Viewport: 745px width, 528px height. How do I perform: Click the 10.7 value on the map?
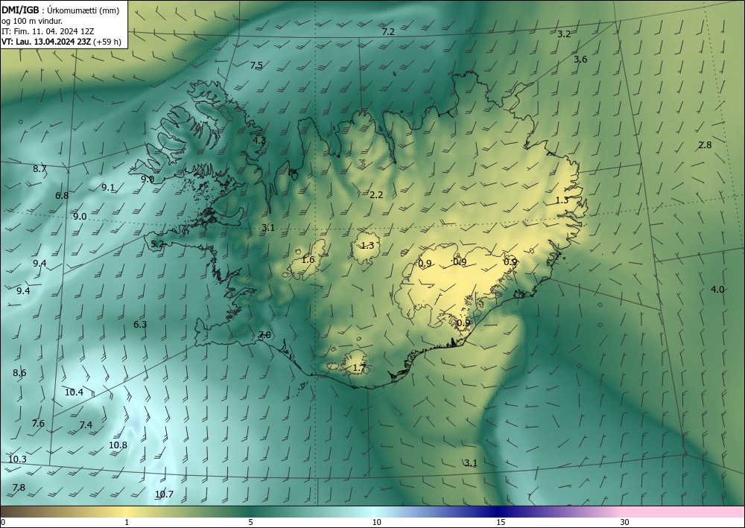pos(164,494)
